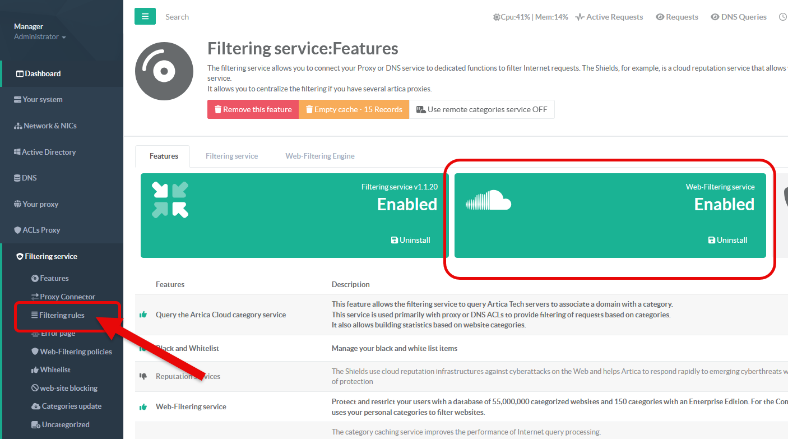Click the Requests eye indicator

tap(677, 17)
